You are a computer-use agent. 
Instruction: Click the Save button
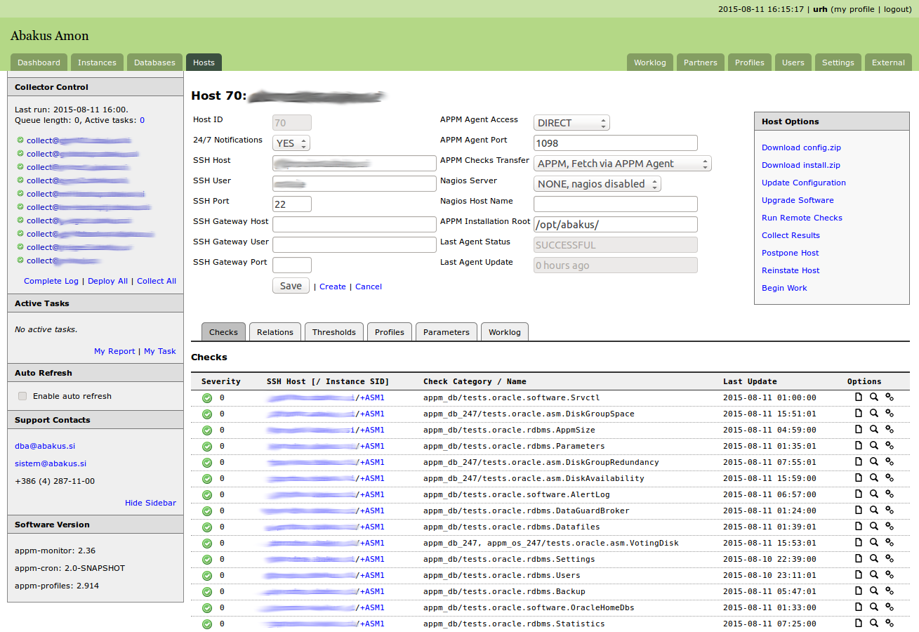(x=291, y=286)
